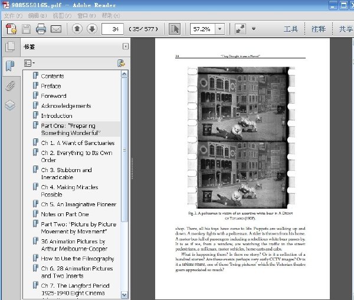This screenshot has width=354, height=300.
Task: Open the 帮助 menu
Action: (x=111, y=15)
